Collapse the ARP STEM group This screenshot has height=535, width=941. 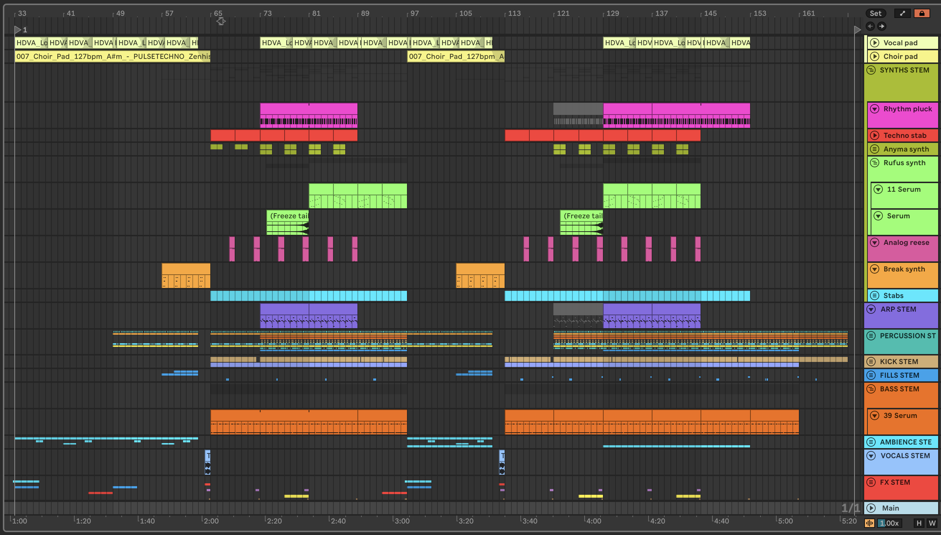(x=871, y=309)
